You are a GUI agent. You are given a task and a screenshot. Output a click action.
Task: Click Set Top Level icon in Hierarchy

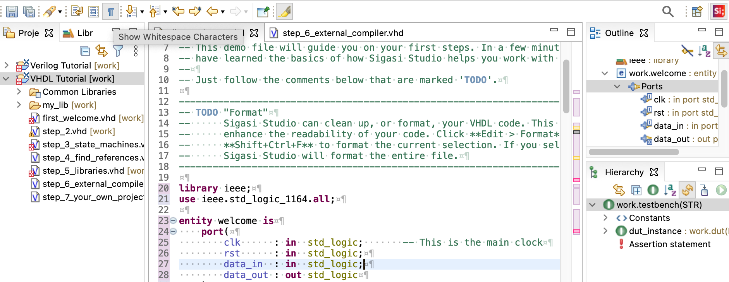704,190
